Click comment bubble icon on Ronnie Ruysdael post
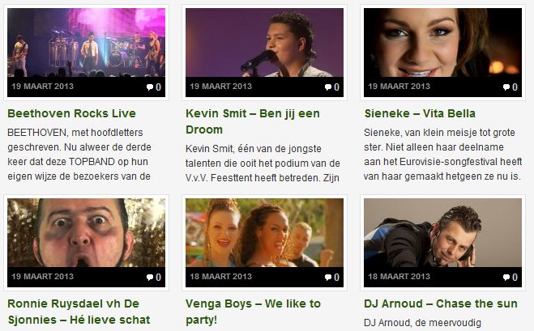The image size is (534, 331). (150, 278)
